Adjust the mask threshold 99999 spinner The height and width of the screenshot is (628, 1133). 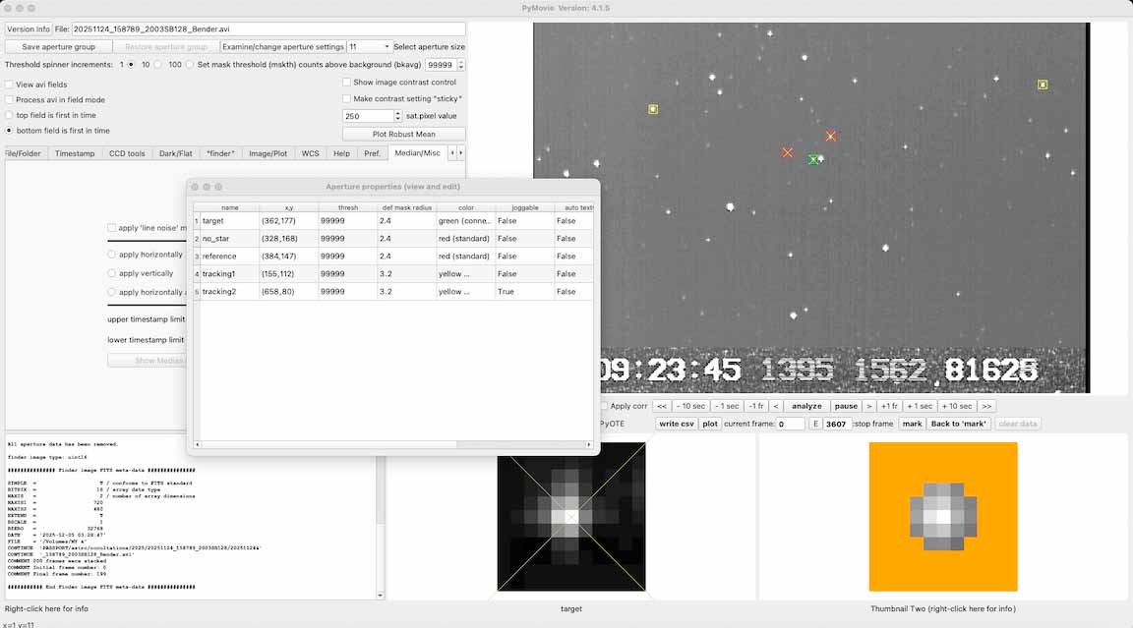click(461, 65)
